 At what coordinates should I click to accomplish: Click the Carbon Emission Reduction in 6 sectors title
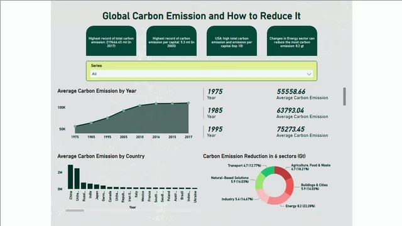[x=254, y=156]
